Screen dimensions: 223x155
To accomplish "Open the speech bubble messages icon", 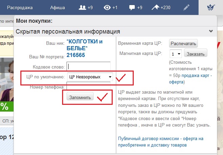I will pos(132,7).
